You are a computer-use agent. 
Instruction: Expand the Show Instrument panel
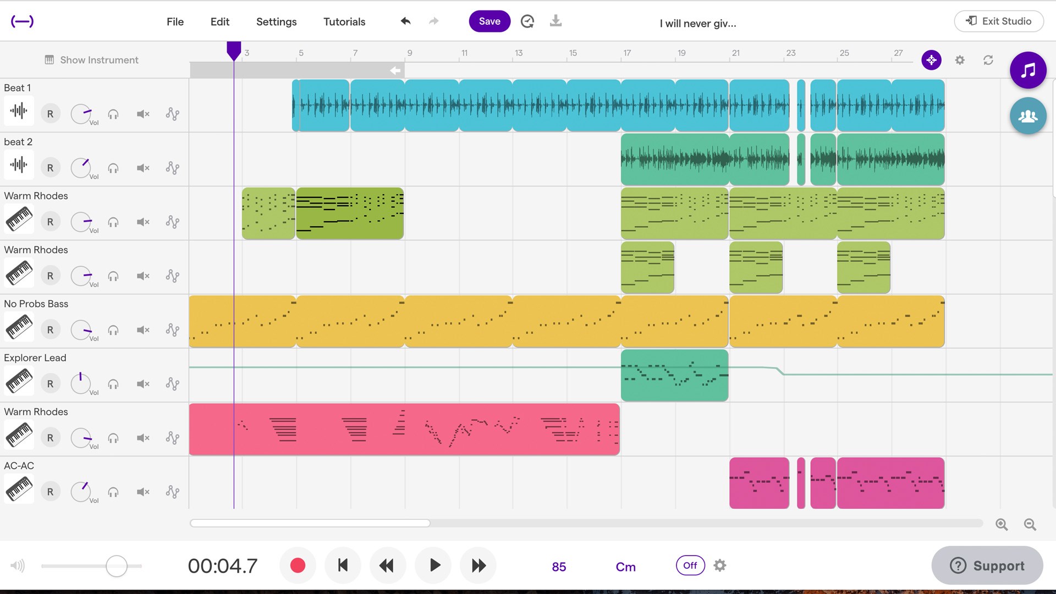pyautogui.click(x=92, y=60)
